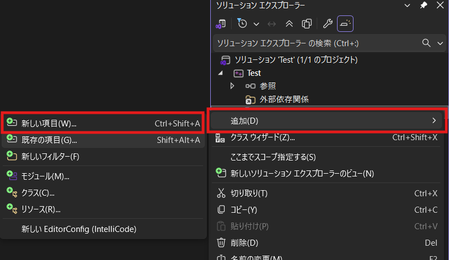Click the sync with active document arrows
The image size is (449, 260).
tap(271, 24)
